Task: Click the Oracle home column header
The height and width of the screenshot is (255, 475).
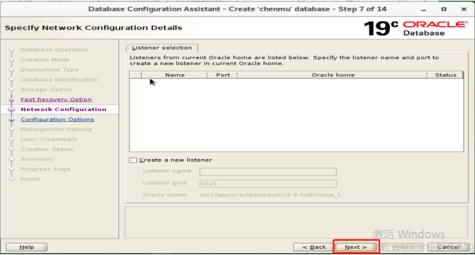Action: coord(333,75)
